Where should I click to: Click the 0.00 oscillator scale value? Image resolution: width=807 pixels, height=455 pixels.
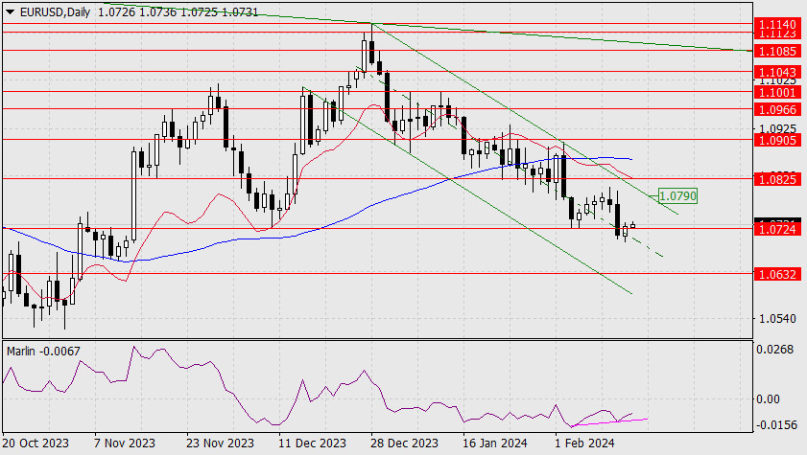click(x=768, y=399)
